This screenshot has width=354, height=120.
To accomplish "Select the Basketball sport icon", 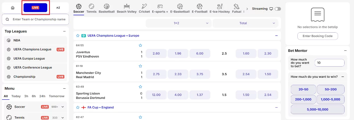I will coord(106,6).
